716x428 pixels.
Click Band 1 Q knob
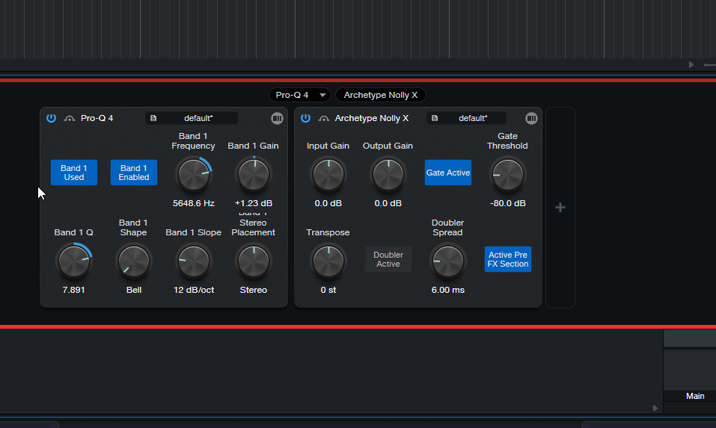click(74, 261)
